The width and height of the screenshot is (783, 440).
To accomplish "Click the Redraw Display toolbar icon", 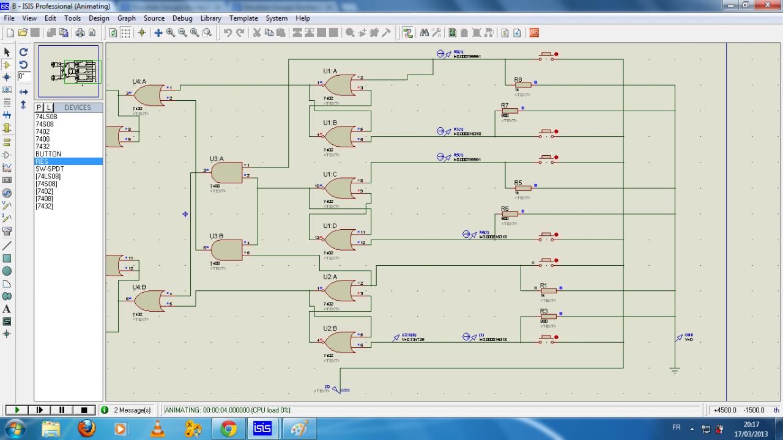I will pyautogui.click(x=113, y=33).
